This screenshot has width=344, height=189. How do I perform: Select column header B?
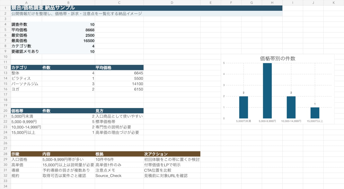pos(68,3)
